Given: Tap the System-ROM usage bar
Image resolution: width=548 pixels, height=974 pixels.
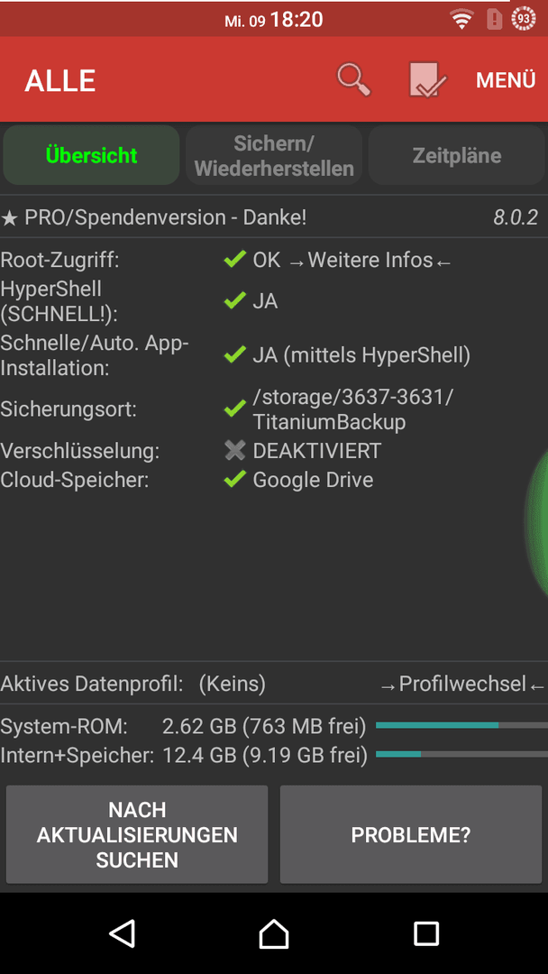Looking at the screenshot, I should click(461, 725).
